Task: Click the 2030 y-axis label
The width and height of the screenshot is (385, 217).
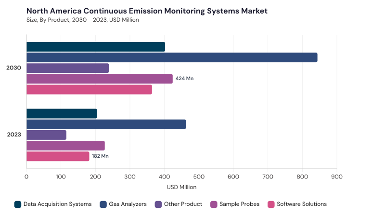Action: click(x=14, y=68)
